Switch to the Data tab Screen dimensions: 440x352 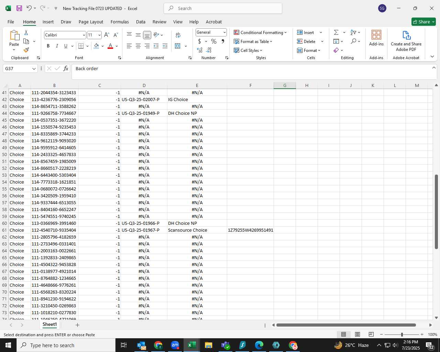click(x=141, y=22)
